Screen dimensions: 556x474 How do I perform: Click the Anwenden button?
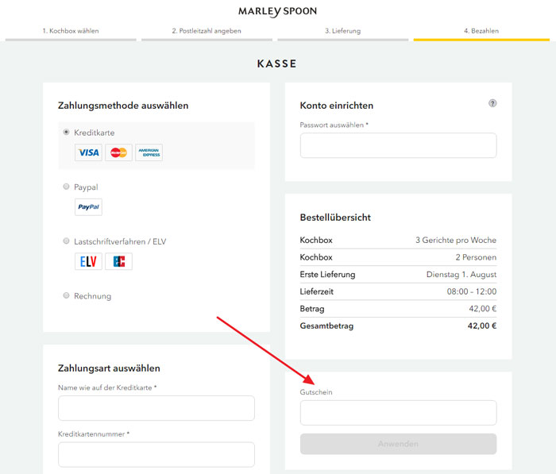(x=398, y=444)
